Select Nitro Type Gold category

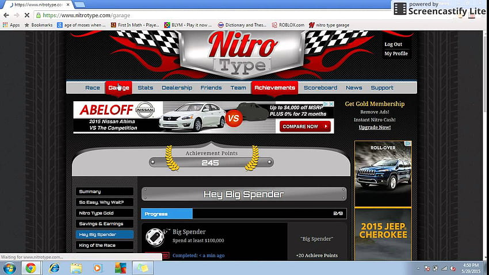click(x=105, y=213)
